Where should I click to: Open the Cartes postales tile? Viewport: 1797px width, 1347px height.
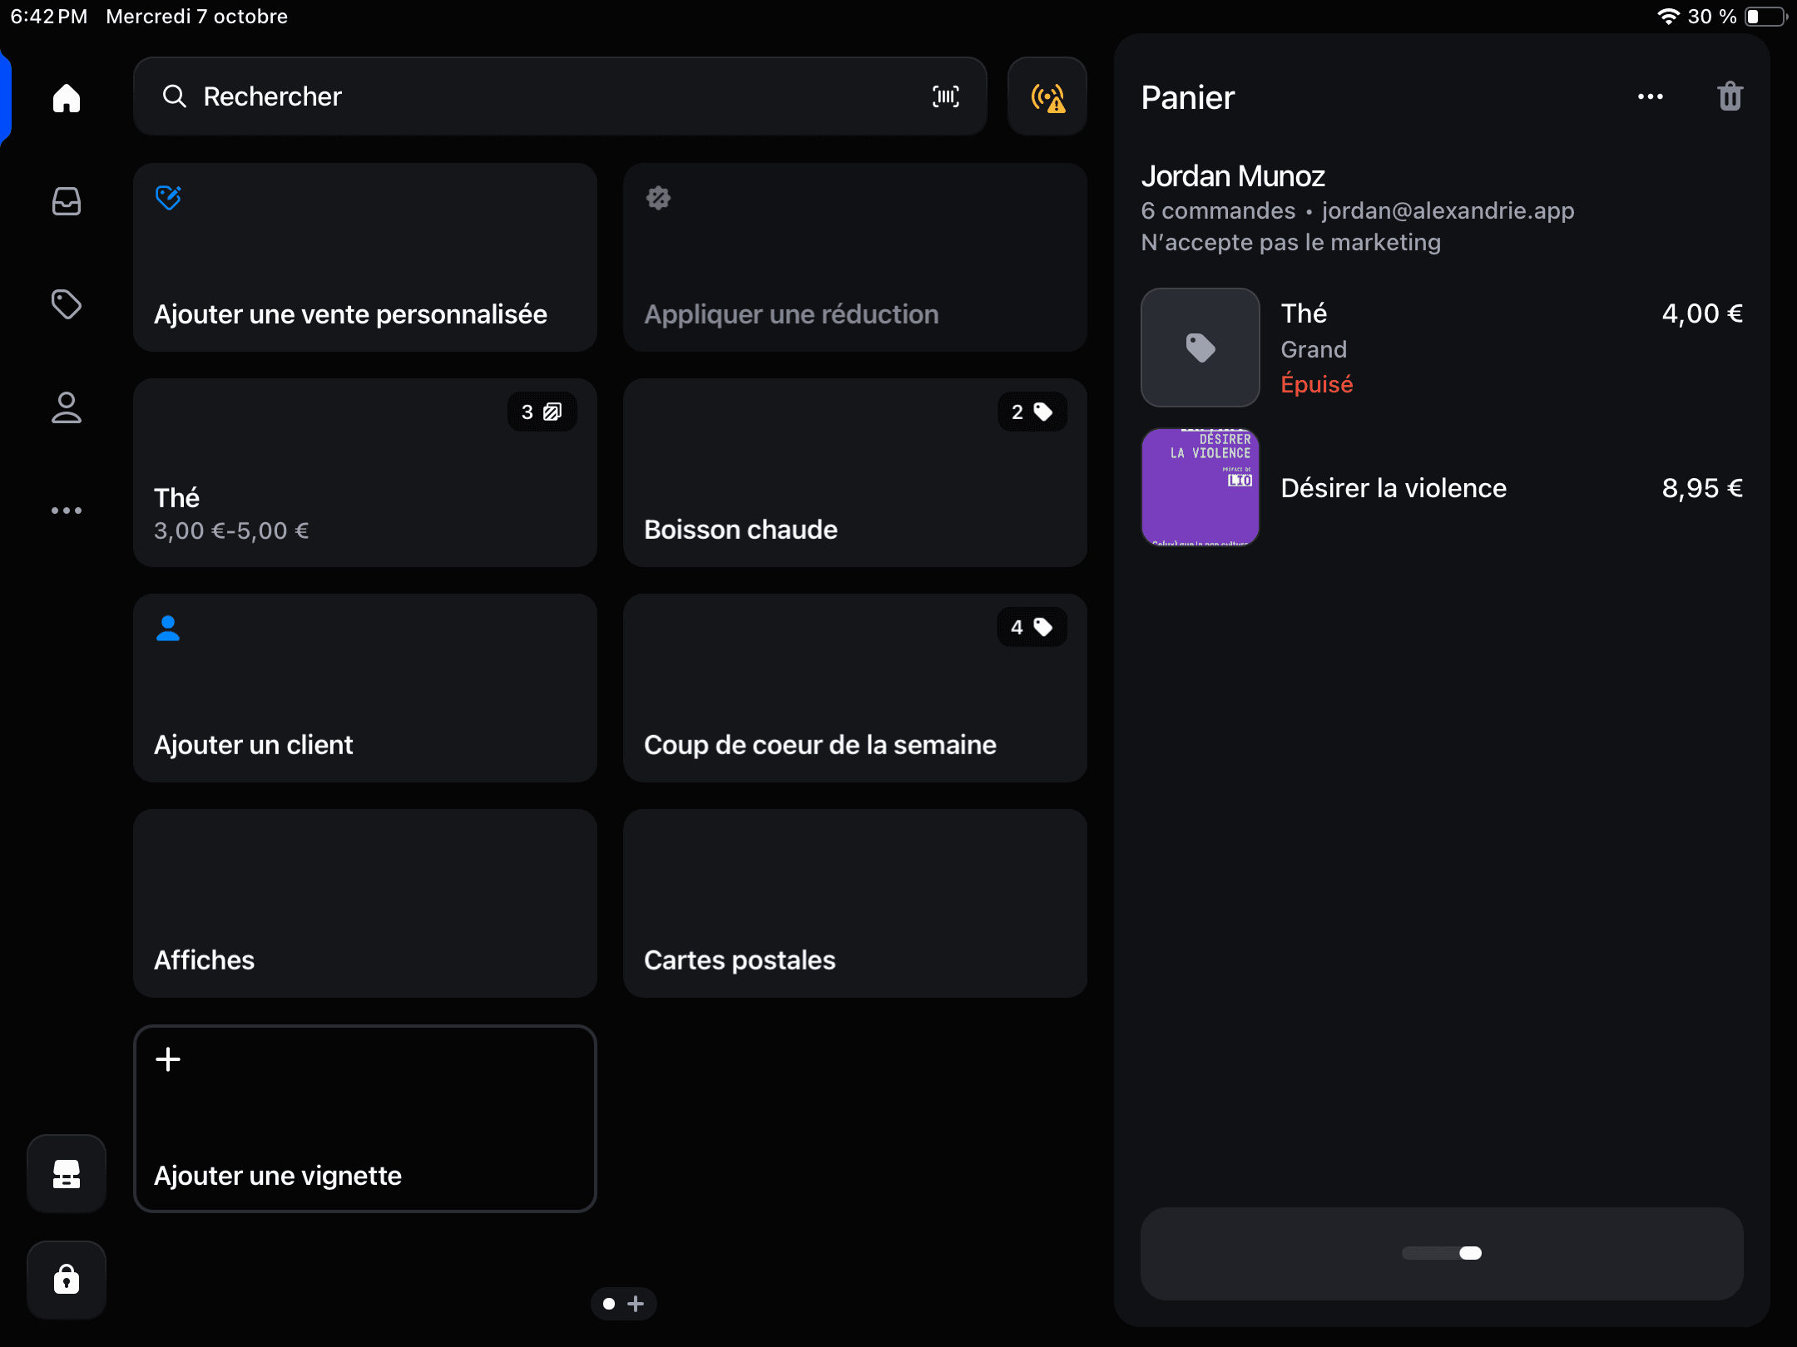click(x=855, y=903)
